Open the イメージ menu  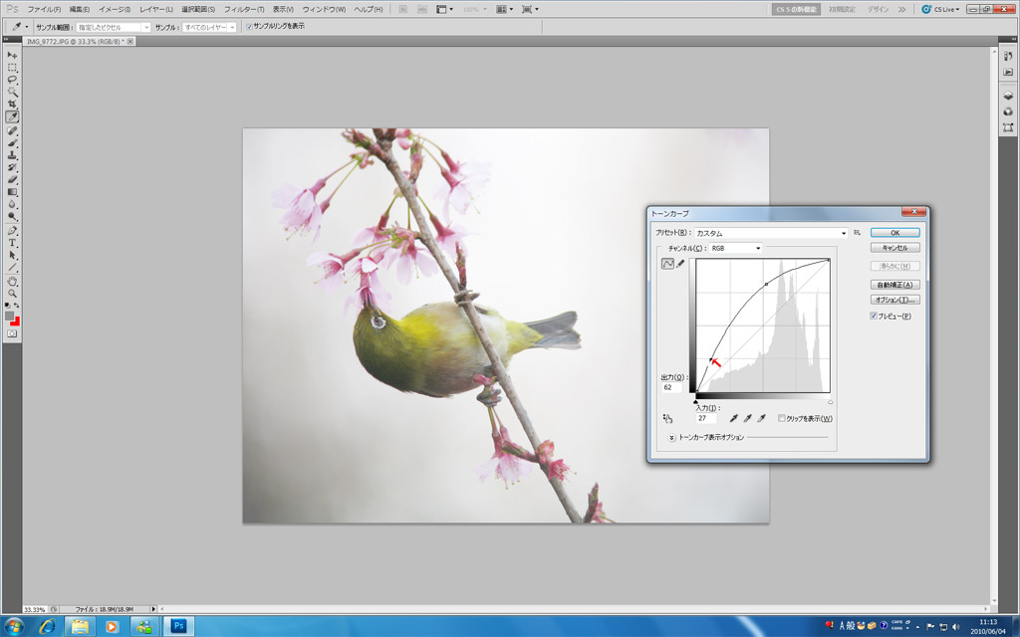point(113,9)
